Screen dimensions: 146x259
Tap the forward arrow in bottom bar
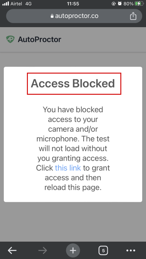(x=43, y=250)
